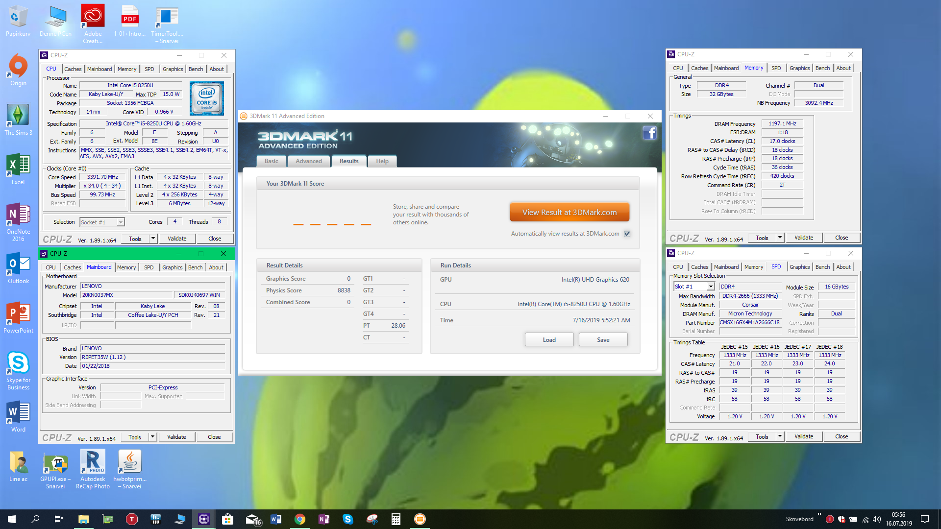Screen dimensions: 941x529
Task: Click the 3DMark icon in the taskbar
Action: 420,519
